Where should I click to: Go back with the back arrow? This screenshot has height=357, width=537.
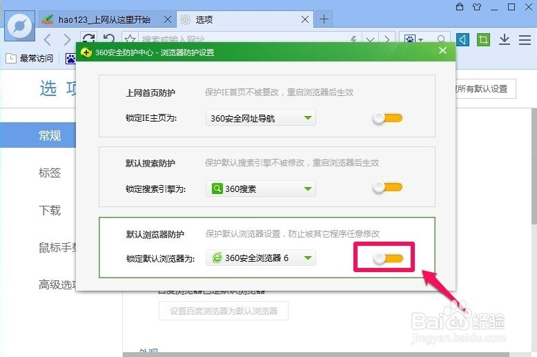pyautogui.click(x=48, y=40)
